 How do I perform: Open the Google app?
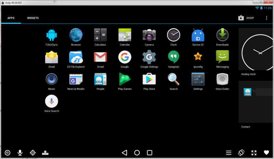pos(125,59)
